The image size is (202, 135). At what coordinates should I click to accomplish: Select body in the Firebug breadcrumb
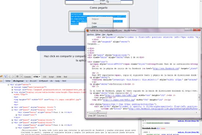[x=57, y=81]
